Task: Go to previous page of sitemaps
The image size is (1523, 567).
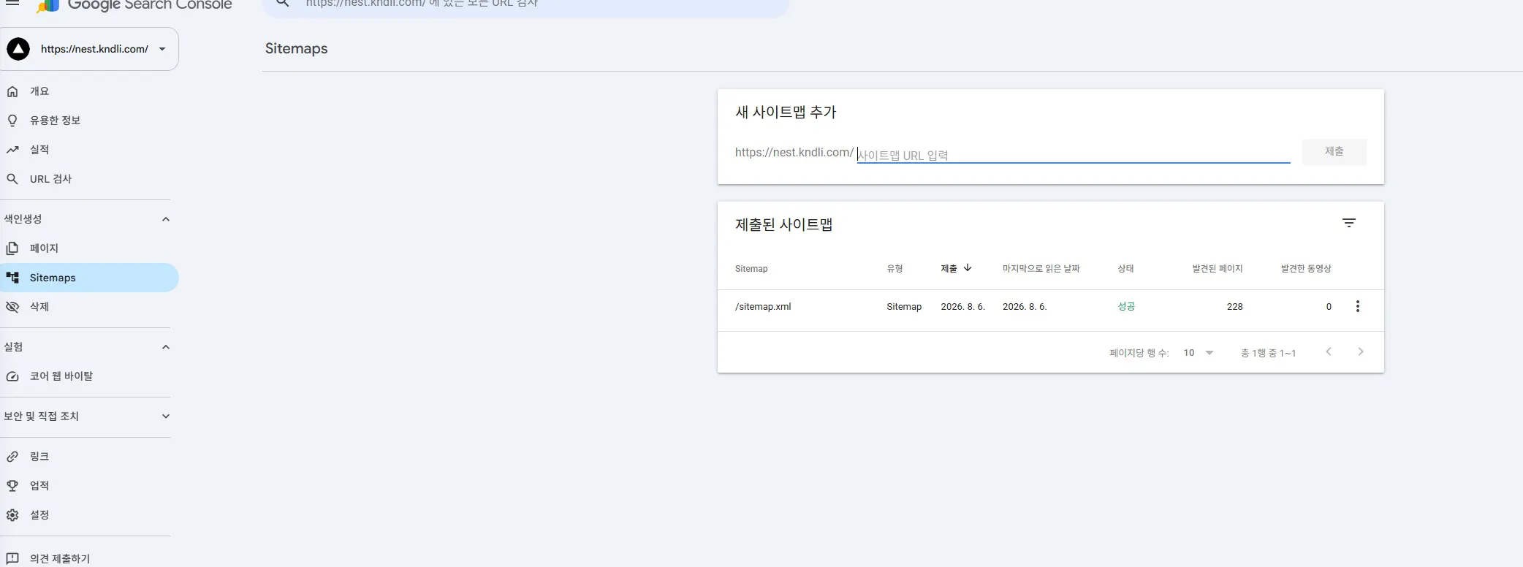Action: click(x=1329, y=352)
